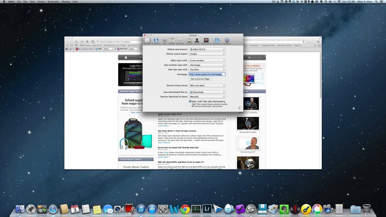386x217 pixels.
Task: Open the Fill Forms Select dropdown
Action: pyautogui.click(x=134, y=49)
